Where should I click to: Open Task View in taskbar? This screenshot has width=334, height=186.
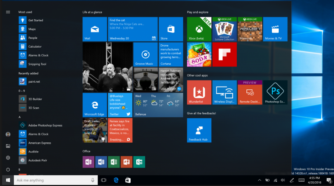(104, 180)
